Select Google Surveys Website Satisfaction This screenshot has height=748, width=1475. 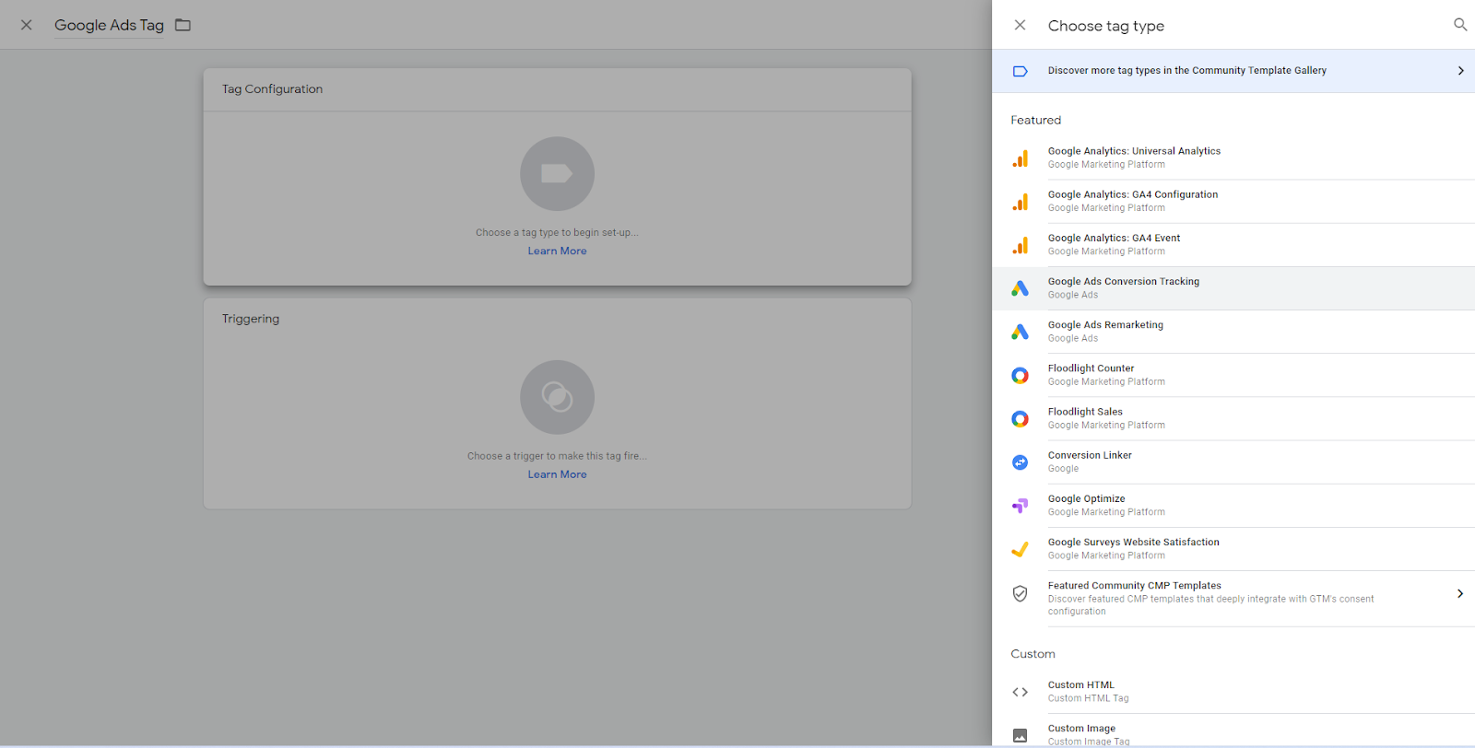[x=1233, y=548]
